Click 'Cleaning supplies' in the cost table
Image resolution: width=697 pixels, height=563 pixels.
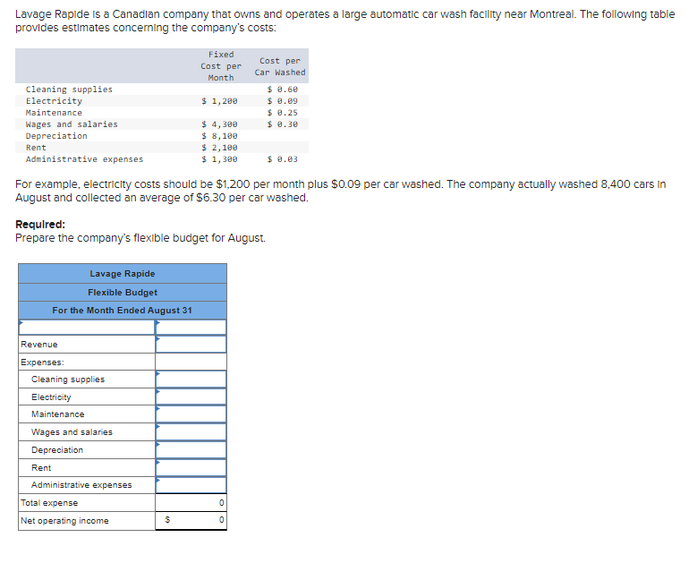69,90
